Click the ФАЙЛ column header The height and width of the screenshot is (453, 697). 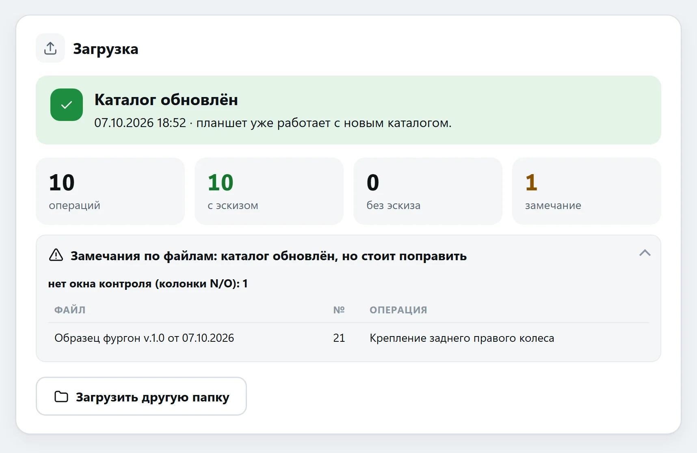pos(70,310)
